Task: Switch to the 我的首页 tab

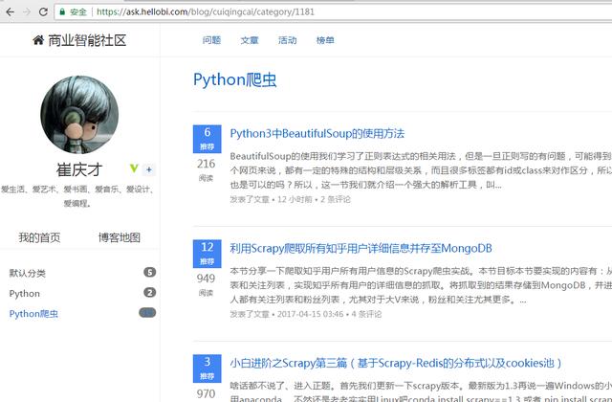Action: point(39,237)
